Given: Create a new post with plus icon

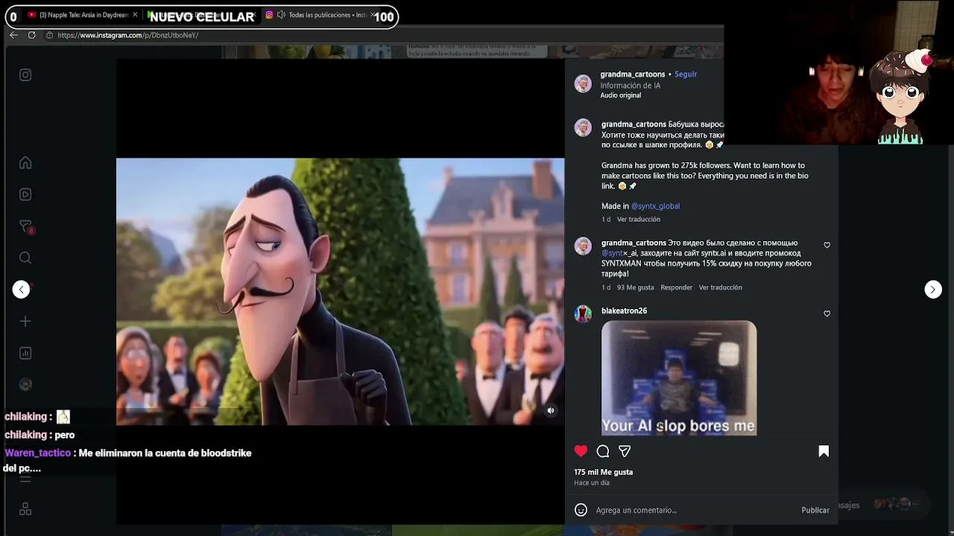Looking at the screenshot, I should pos(25,322).
